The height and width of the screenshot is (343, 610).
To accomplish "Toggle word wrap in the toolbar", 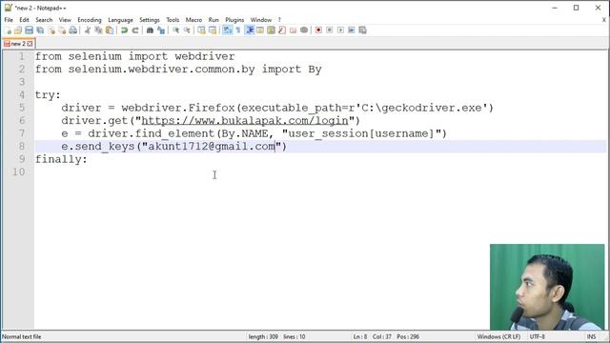I will pos(227,30).
